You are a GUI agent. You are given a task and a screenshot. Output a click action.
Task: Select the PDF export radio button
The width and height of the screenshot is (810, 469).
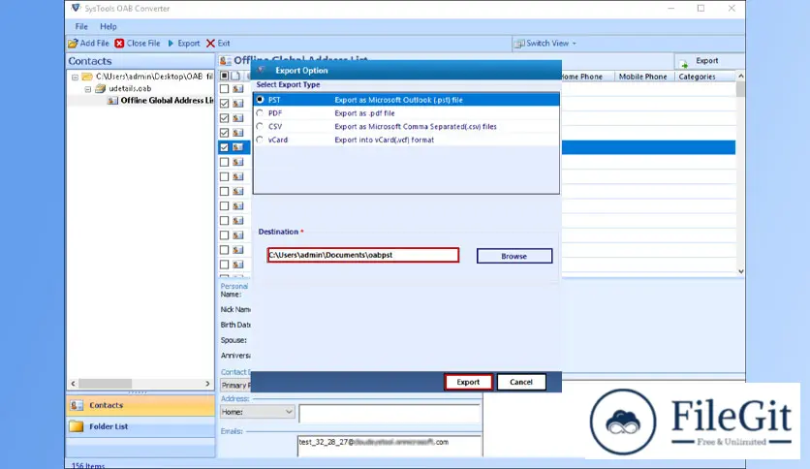260,112
